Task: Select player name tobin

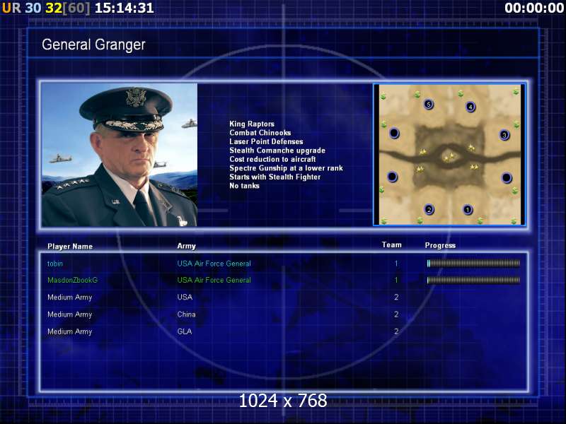Action: 55,264
